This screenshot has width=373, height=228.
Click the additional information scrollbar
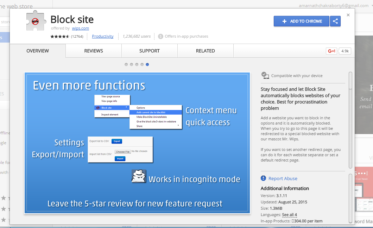click(350, 198)
